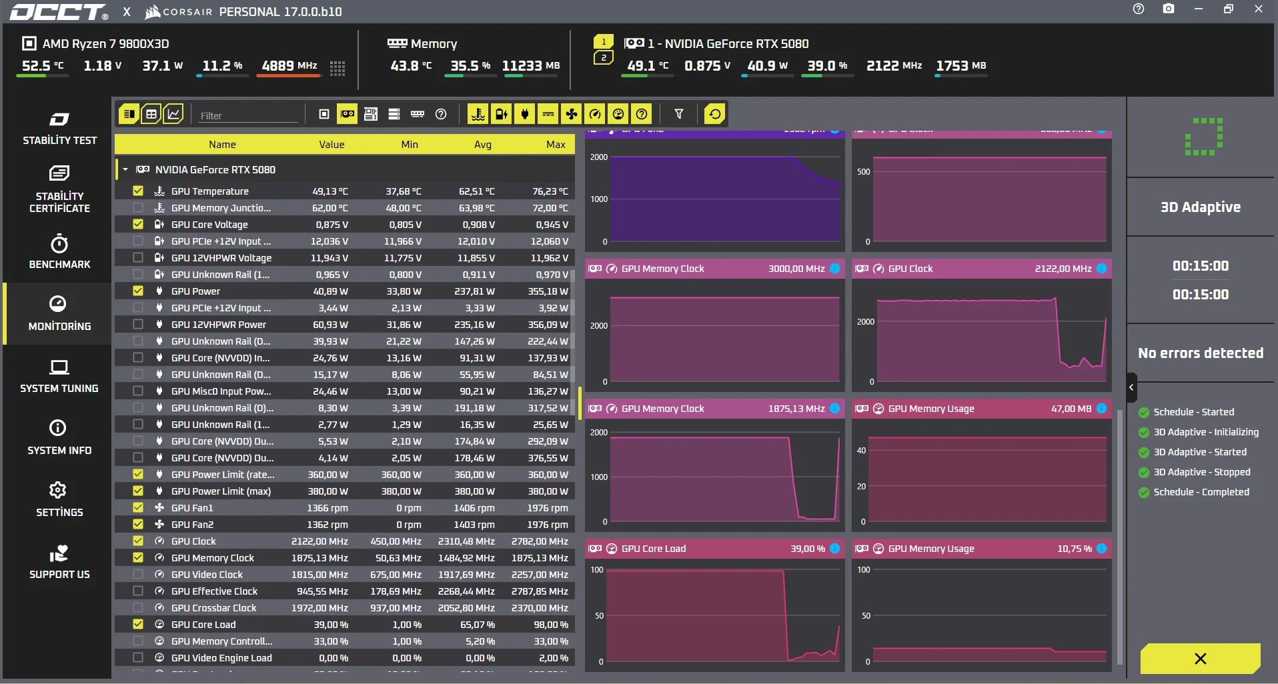The image size is (1278, 684).
Task: Switch to the graphs-only view
Action: click(173, 114)
